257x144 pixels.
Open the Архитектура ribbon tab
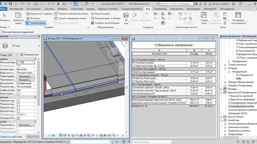(x=16, y=9)
